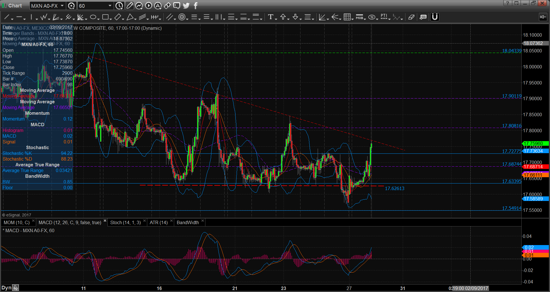Click the 17.75960 last price label

pyautogui.click(x=535, y=143)
